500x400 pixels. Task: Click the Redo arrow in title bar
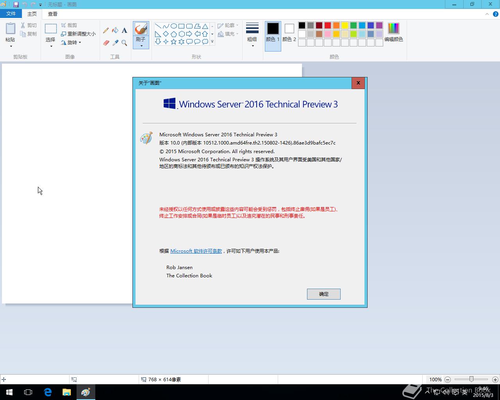coord(33,4)
